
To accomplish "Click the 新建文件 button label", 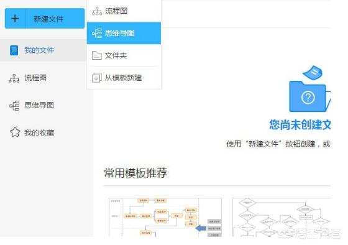I will pyautogui.click(x=48, y=19).
